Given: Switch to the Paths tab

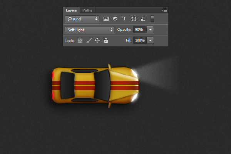Looking at the screenshot, I should pos(87,10).
